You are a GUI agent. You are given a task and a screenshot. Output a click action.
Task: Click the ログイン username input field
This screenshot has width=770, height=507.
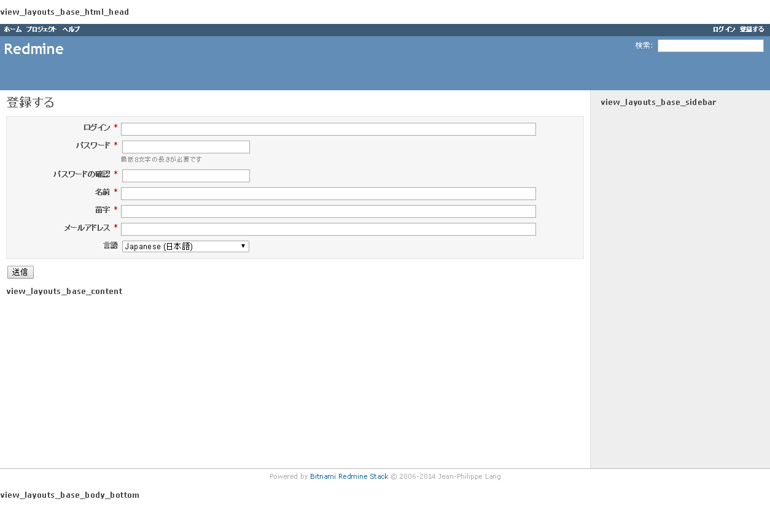click(328, 129)
